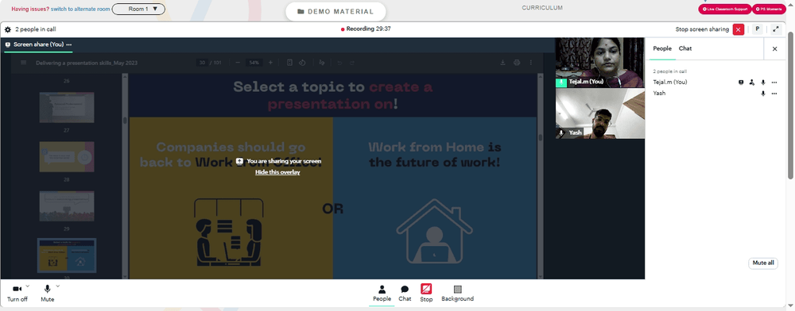The image size is (795, 311).
Task: Expand call window to fullscreen
Action: tap(776, 29)
